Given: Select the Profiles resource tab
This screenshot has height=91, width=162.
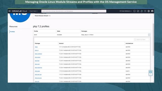Looking at the screenshot, I should pos(12,32).
